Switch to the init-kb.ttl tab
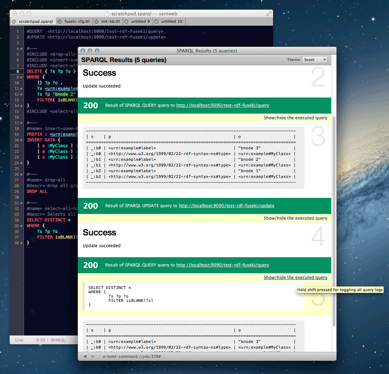The image size is (389, 374). click(x=110, y=21)
